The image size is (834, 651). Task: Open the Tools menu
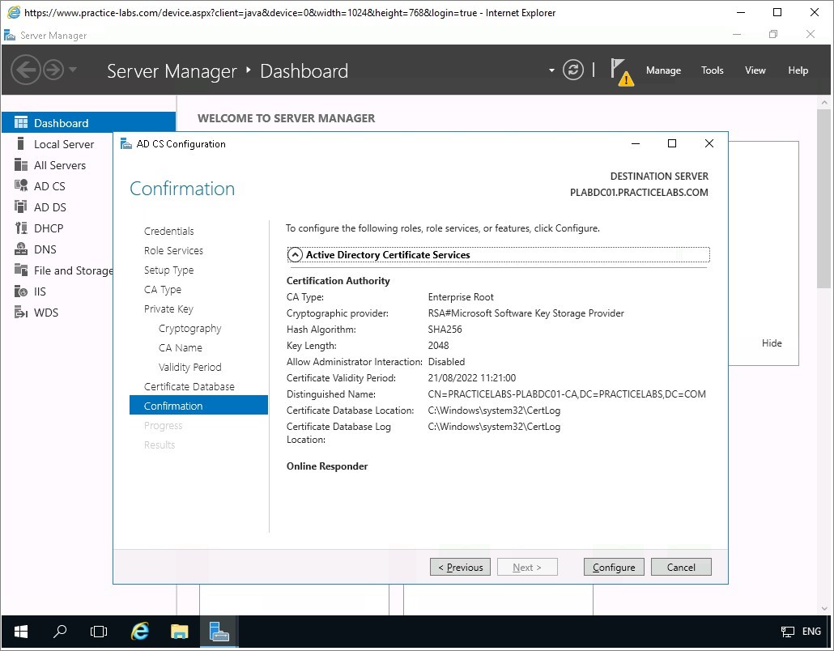tap(713, 70)
